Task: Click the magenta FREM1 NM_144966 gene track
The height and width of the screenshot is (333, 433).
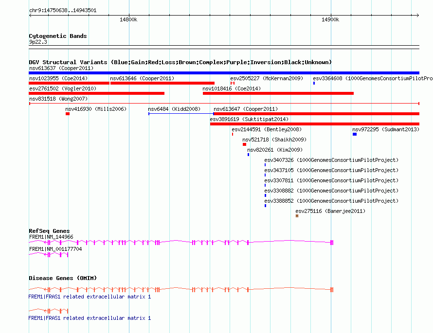Action: click(181, 243)
